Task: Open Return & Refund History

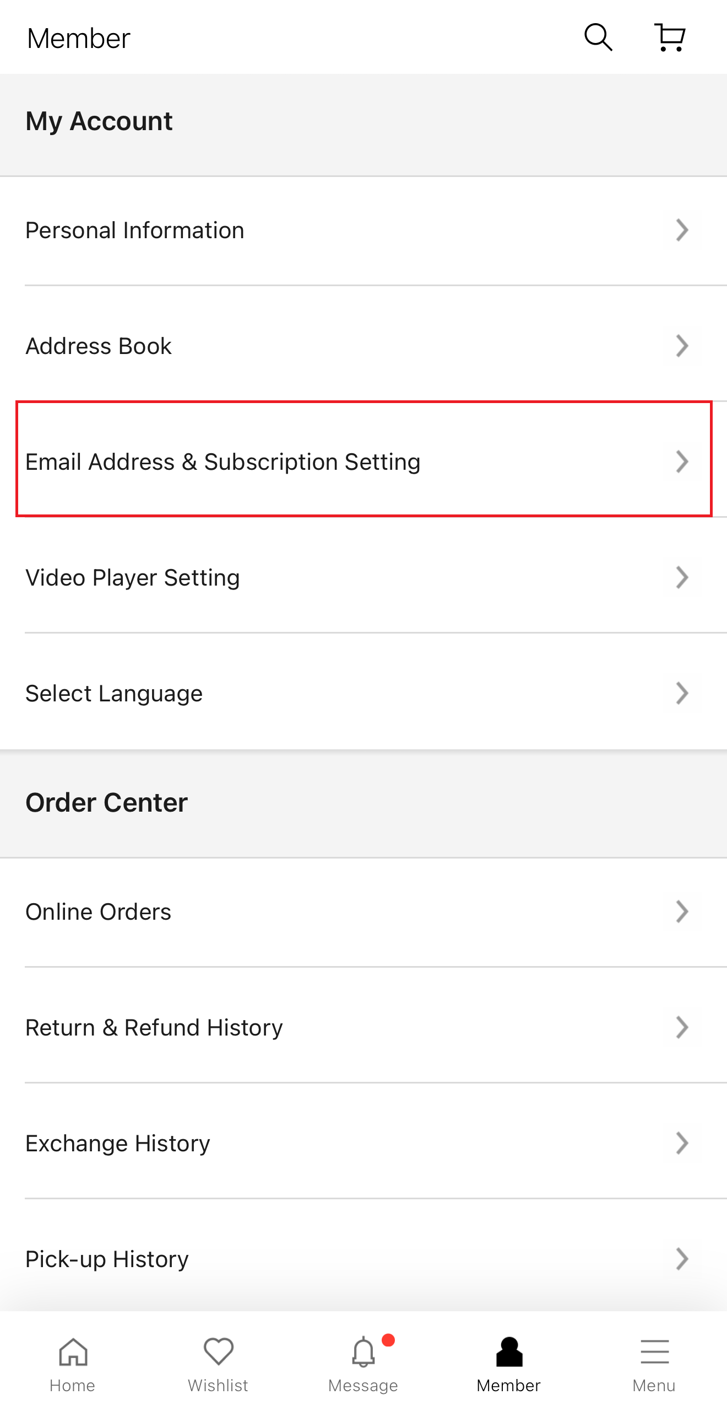Action: click(154, 1028)
